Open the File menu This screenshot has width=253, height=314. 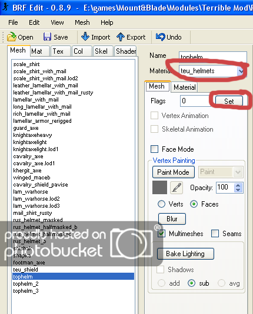[x=13, y=22]
